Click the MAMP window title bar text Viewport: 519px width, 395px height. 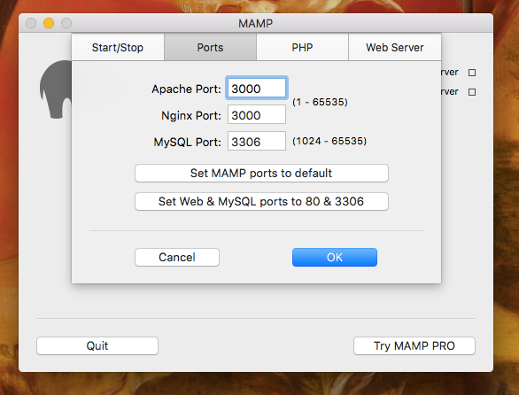256,24
